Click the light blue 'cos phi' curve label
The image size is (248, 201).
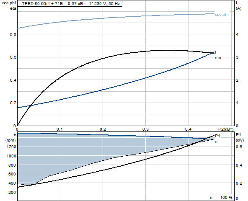click(x=222, y=15)
